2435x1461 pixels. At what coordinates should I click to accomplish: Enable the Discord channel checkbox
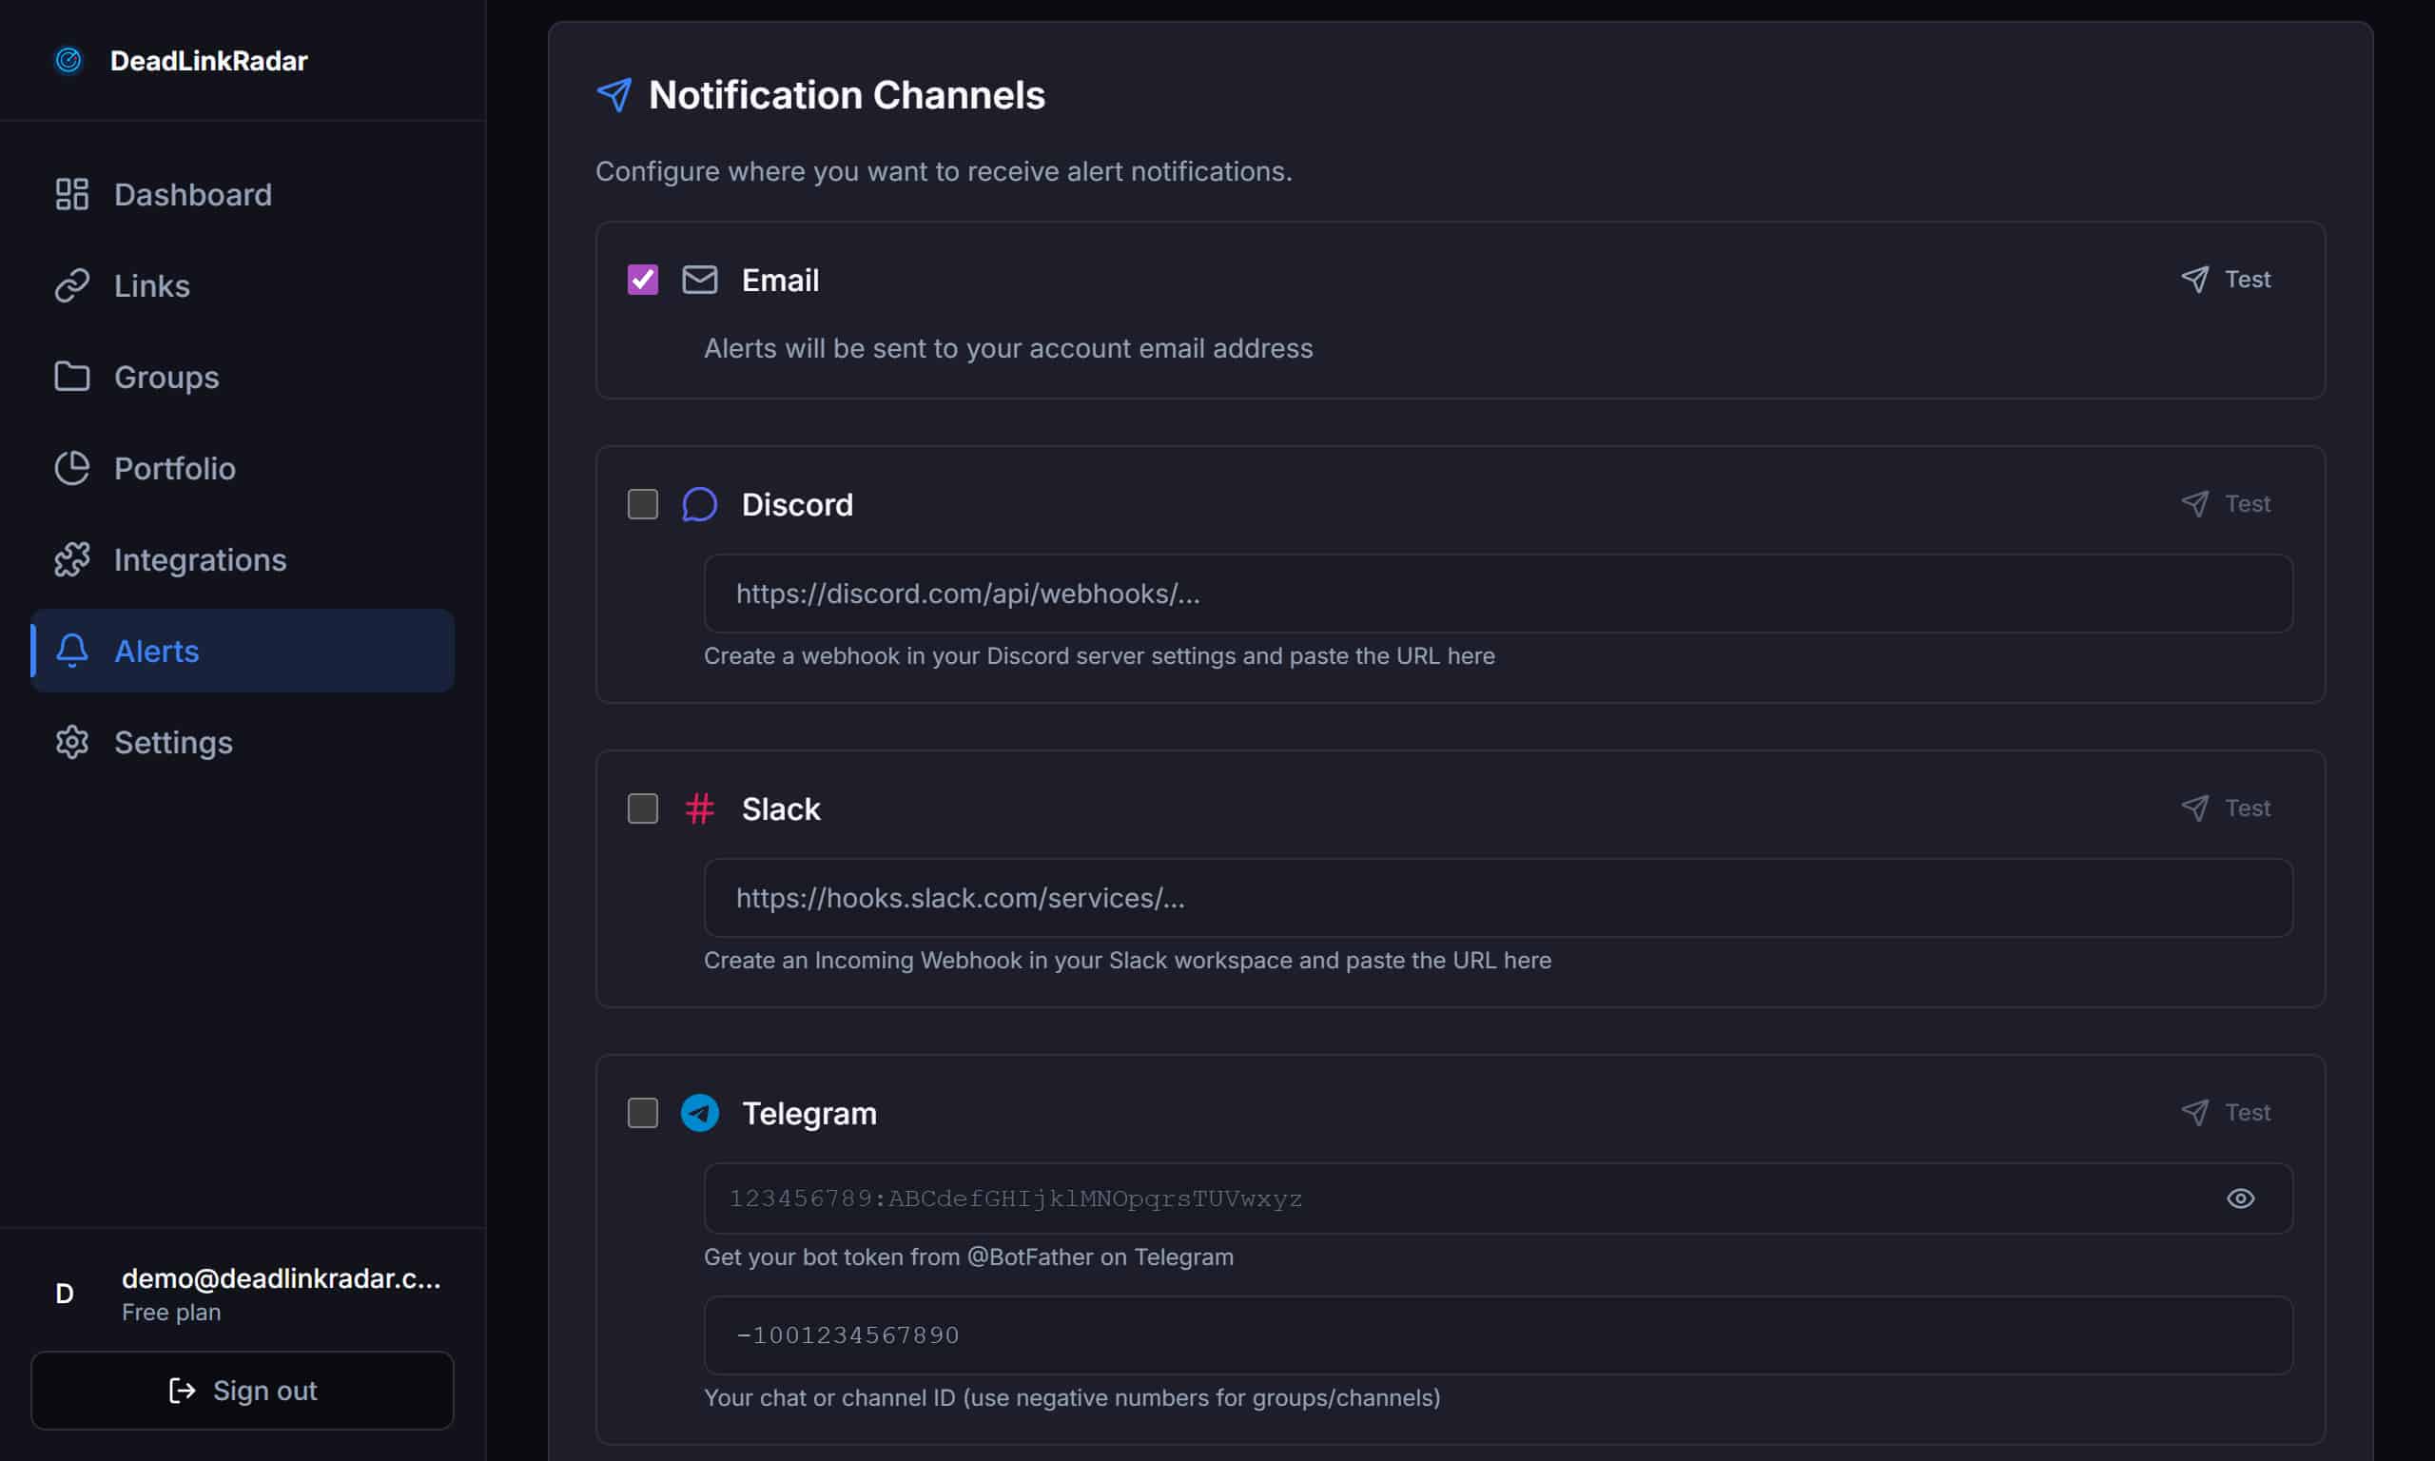point(643,504)
